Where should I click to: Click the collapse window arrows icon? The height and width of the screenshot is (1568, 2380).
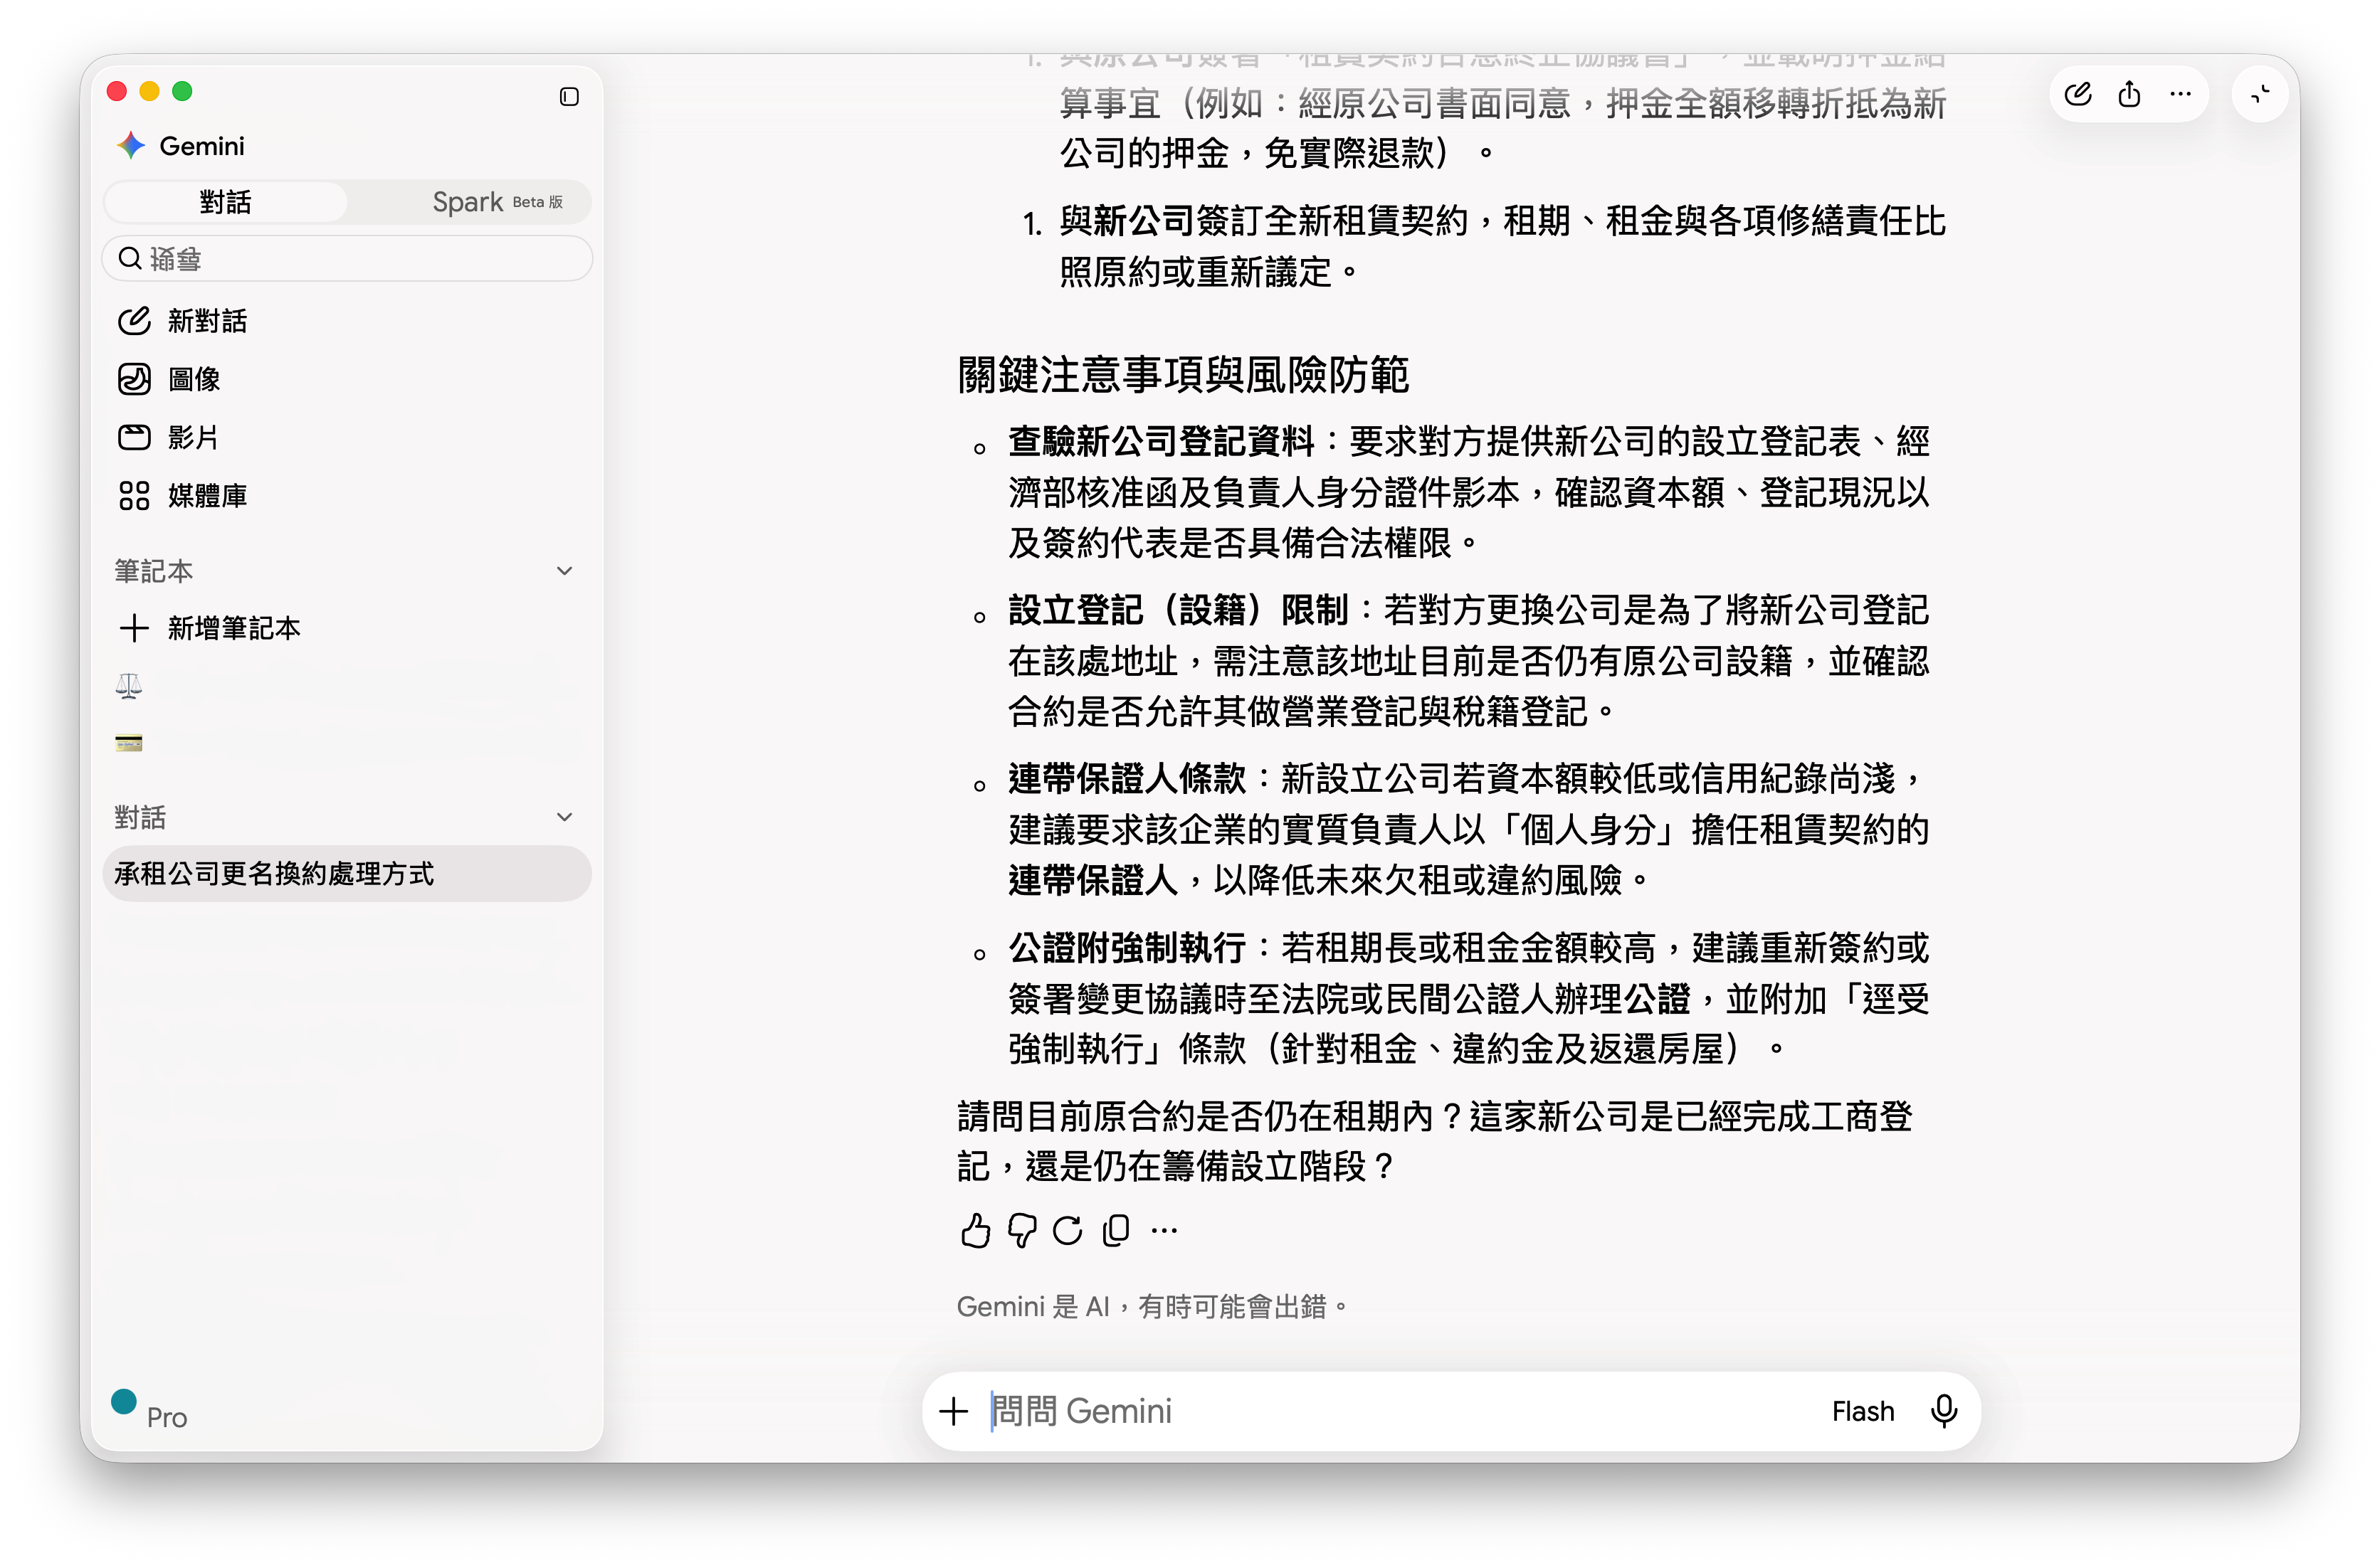click(x=2259, y=95)
